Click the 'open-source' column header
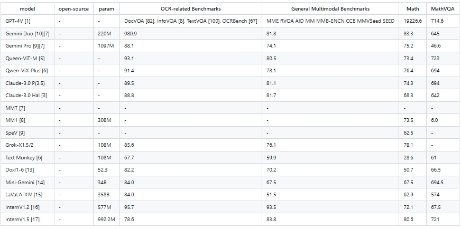 pos(73,9)
